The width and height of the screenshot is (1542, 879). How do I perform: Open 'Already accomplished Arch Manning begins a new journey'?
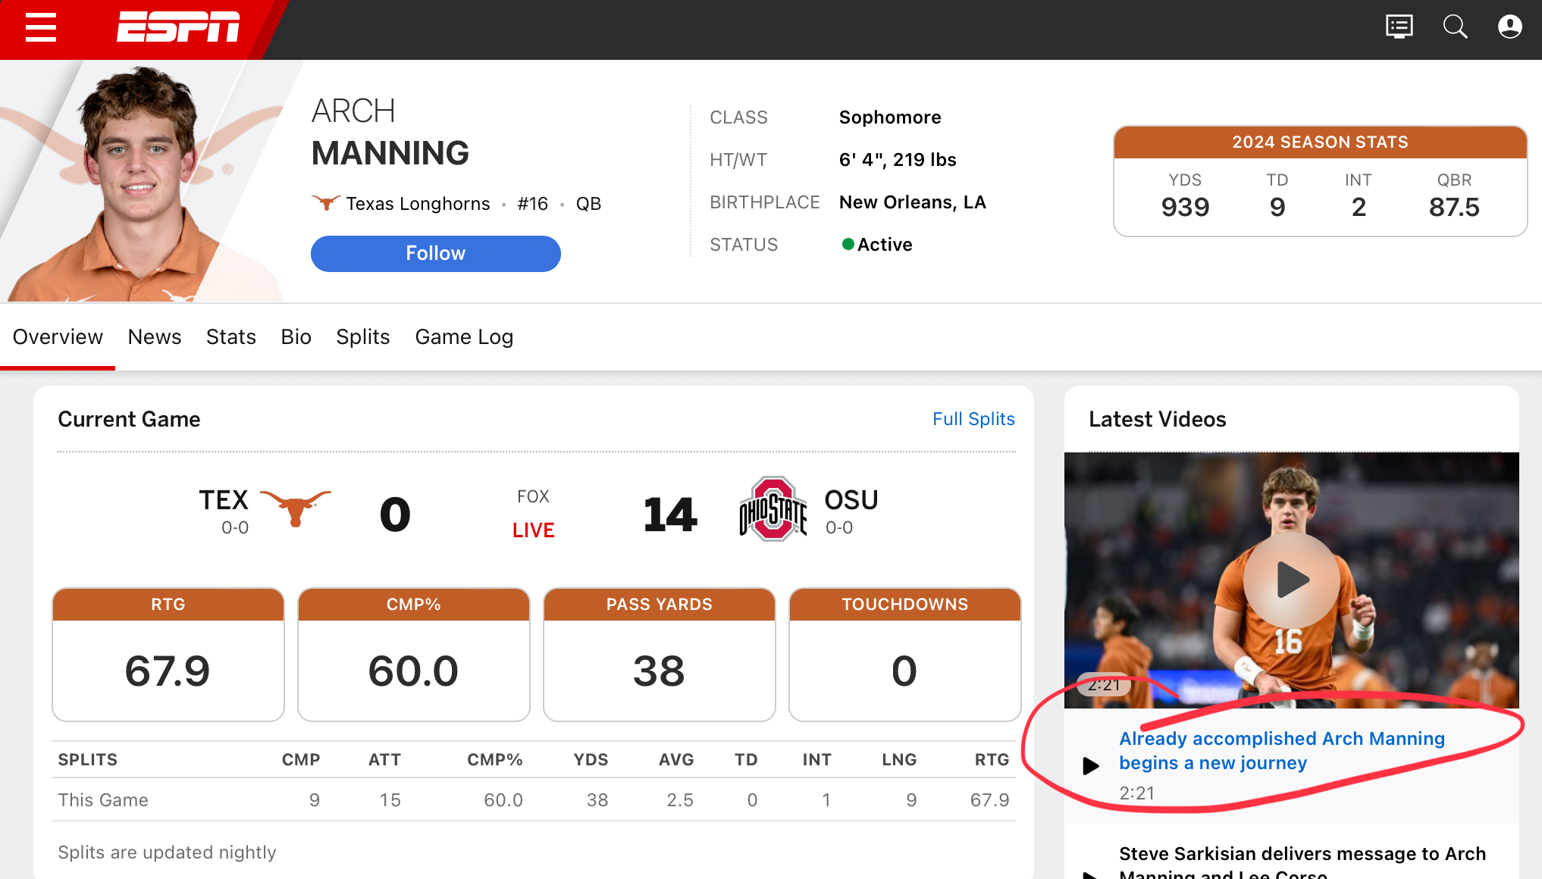1282,750
